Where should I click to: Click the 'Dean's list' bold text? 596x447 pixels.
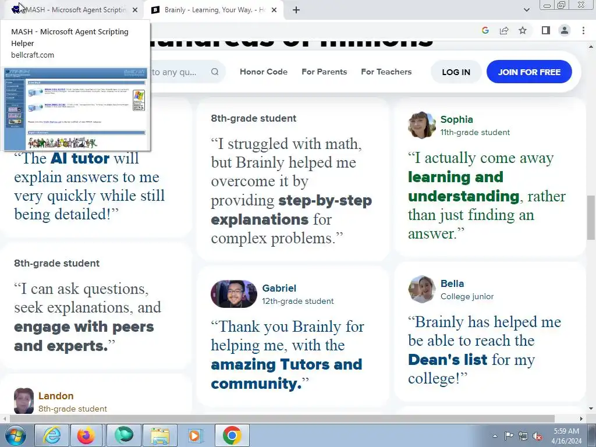(448, 360)
